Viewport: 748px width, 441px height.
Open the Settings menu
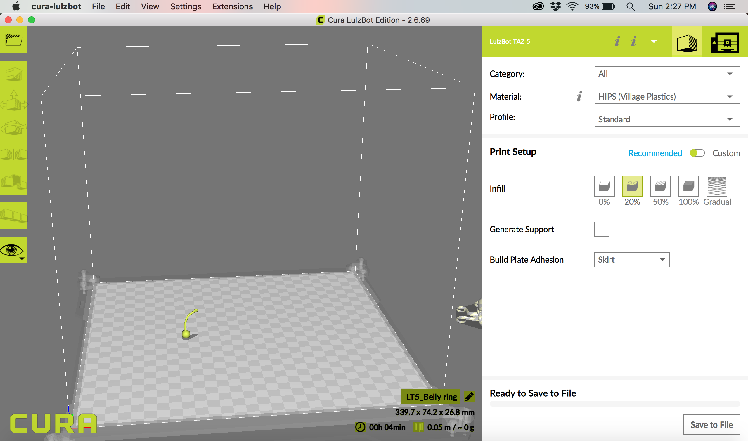[186, 6]
